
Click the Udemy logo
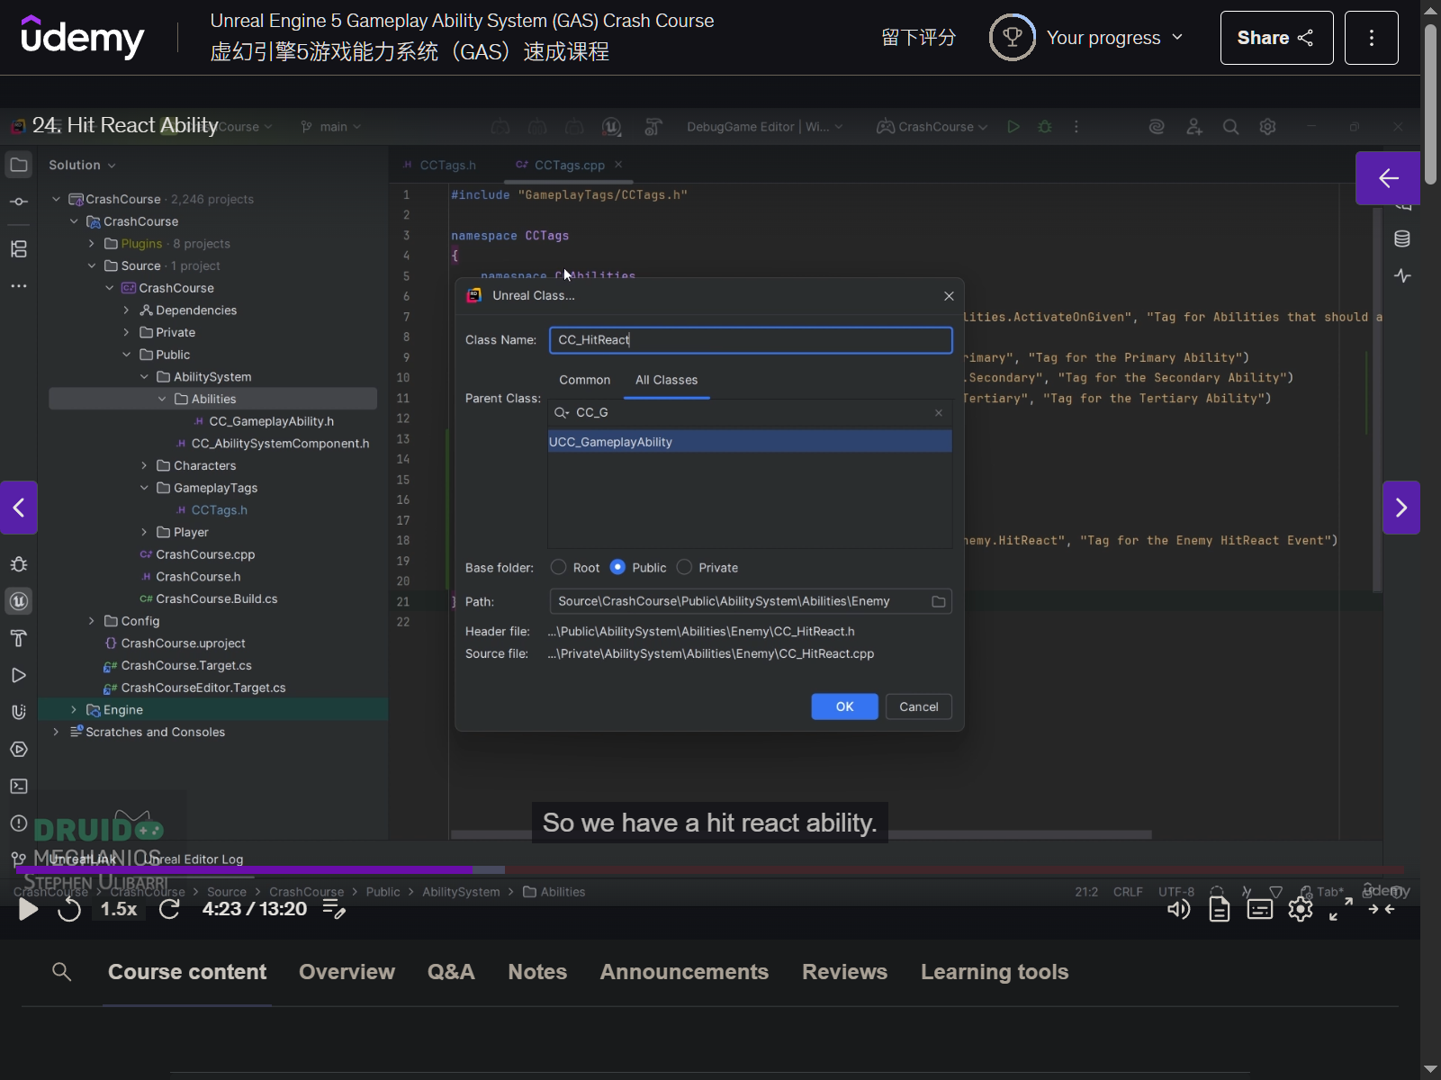pos(82,38)
